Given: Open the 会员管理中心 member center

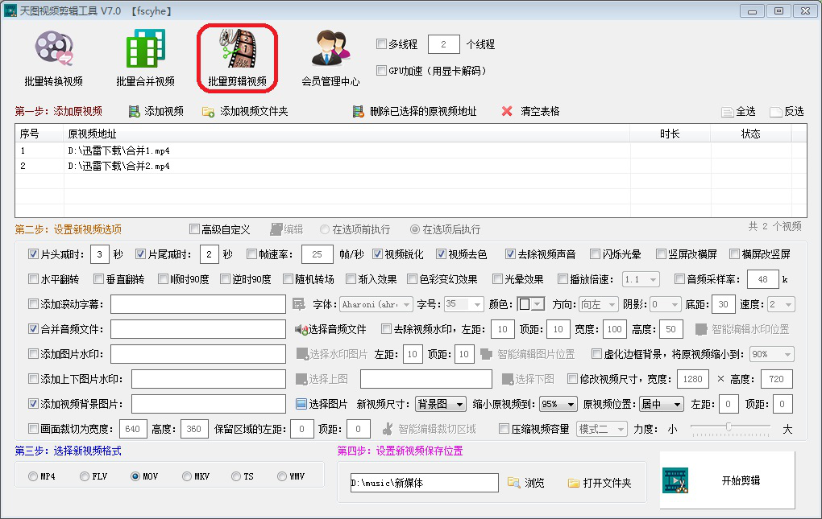Looking at the screenshot, I should 331,56.
